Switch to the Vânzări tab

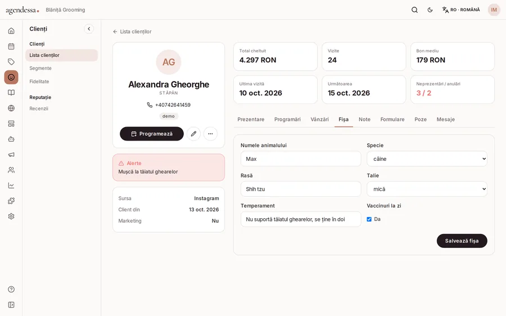click(319, 119)
